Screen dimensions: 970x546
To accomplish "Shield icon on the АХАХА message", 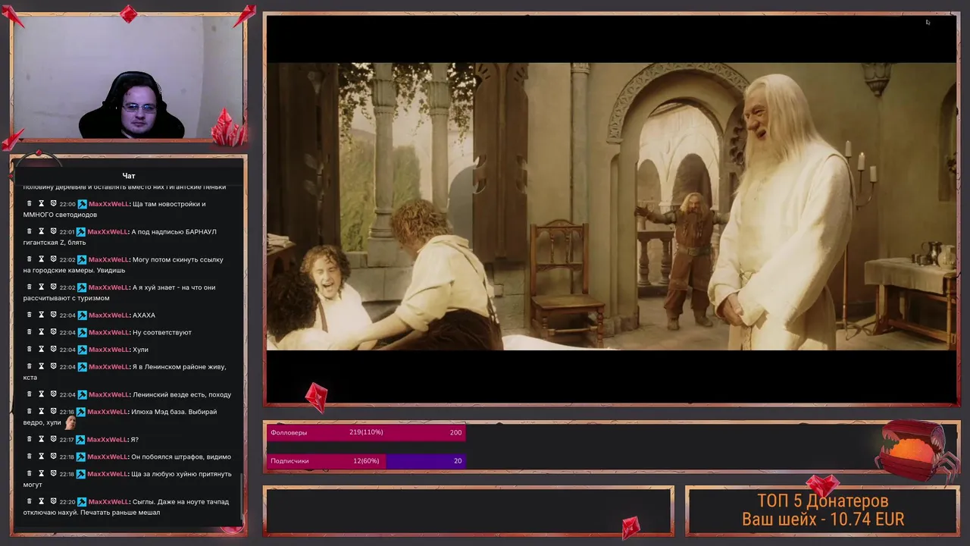I will (x=53, y=315).
